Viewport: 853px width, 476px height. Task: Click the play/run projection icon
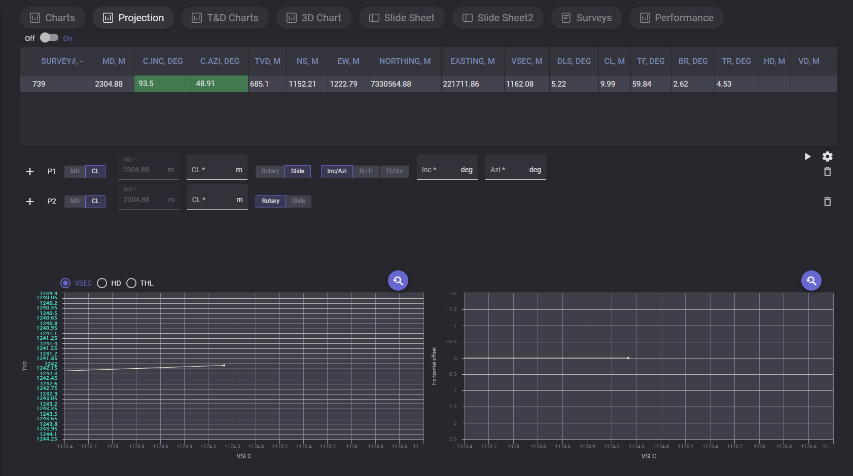[x=807, y=156]
